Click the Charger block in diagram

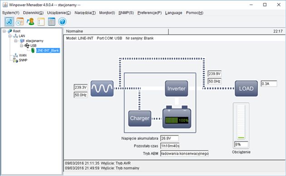(140, 118)
